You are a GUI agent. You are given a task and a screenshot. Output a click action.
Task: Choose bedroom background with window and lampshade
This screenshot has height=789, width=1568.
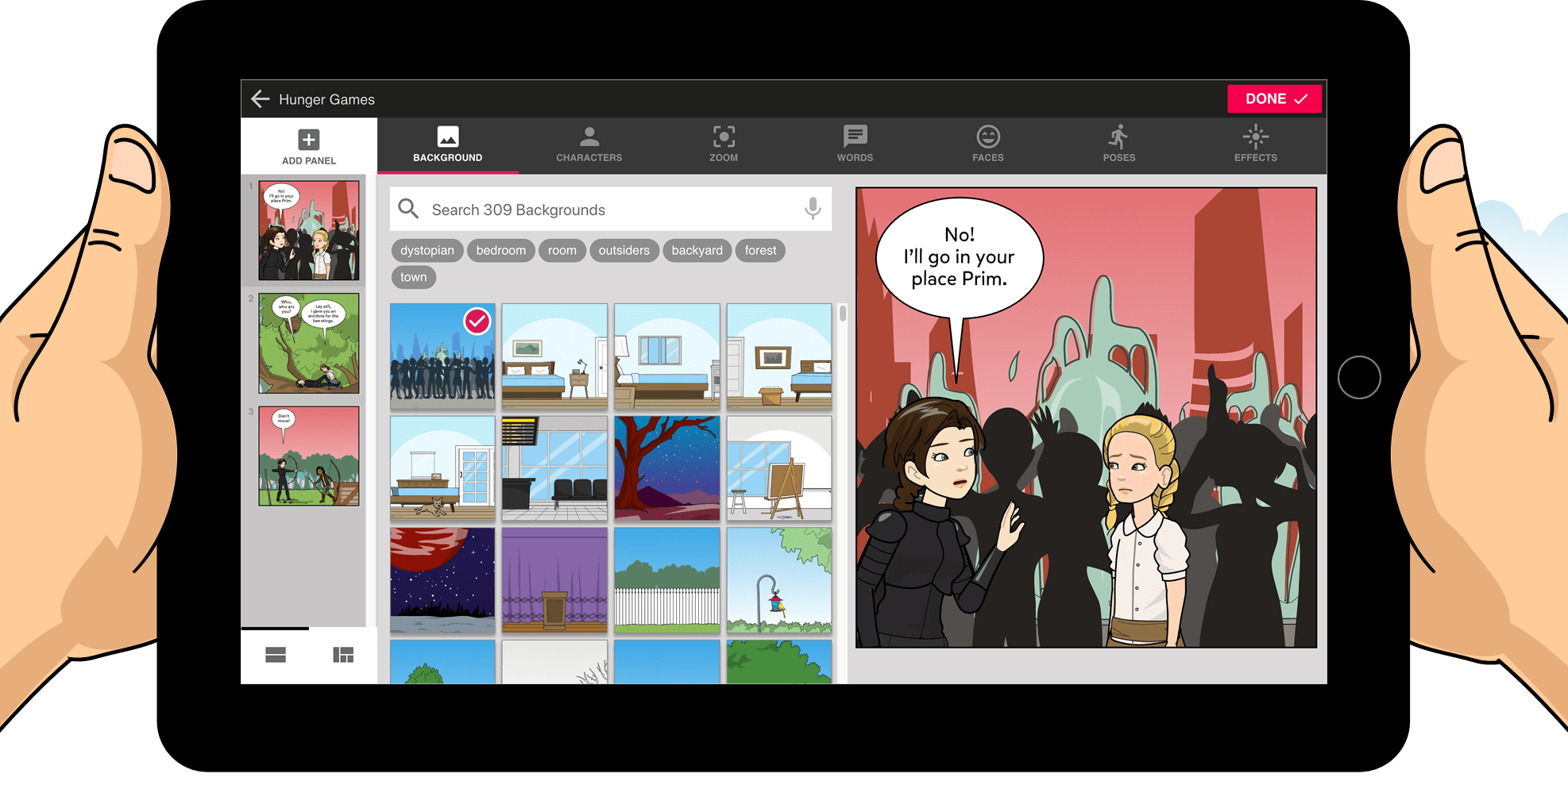coord(667,356)
